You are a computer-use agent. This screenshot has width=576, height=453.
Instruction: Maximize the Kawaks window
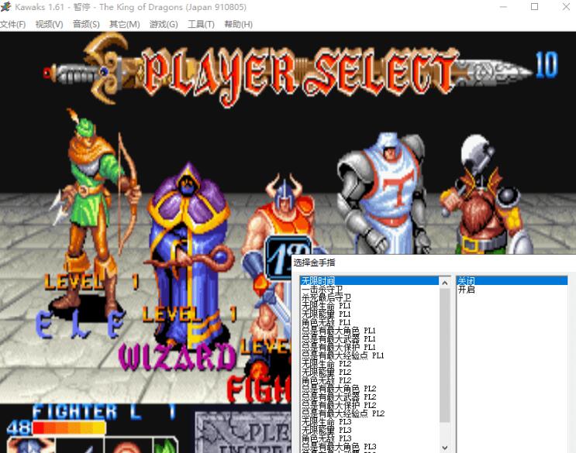(534, 7)
